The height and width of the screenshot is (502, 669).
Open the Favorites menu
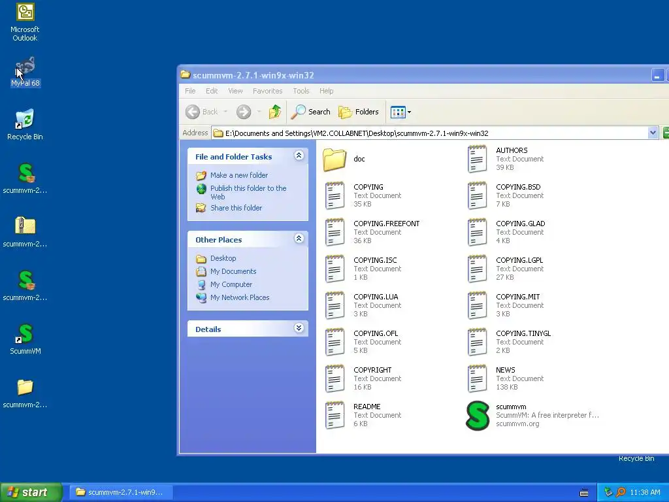[267, 91]
